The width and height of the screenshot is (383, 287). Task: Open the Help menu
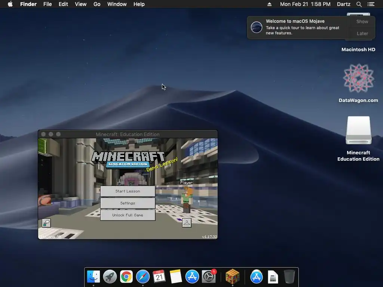pyautogui.click(x=139, y=4)
